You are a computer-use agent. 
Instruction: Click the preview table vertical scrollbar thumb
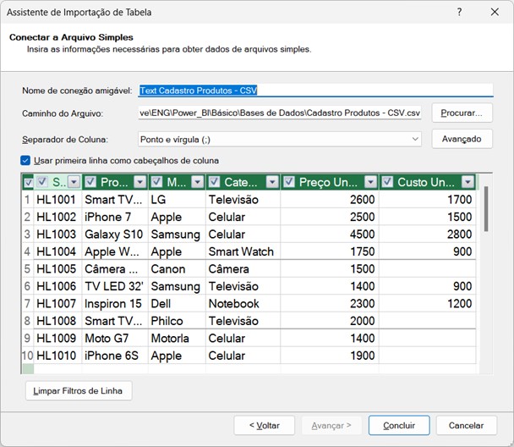click(486, 209)
